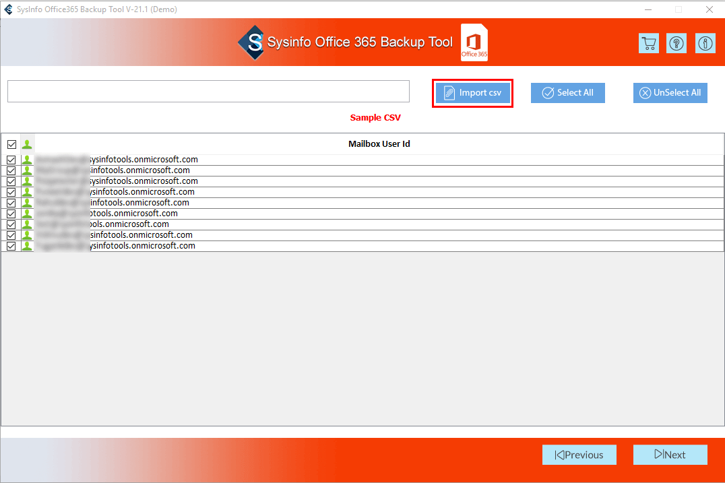Image resolution: width=725 pixels, height=483 pixels.
Task: Click the Select All button
Action: (x=568, y=93)
